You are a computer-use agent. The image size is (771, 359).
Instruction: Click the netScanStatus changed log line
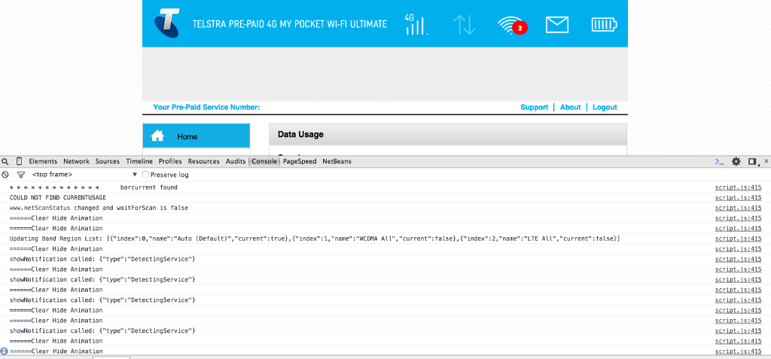[x=99, y=208]
